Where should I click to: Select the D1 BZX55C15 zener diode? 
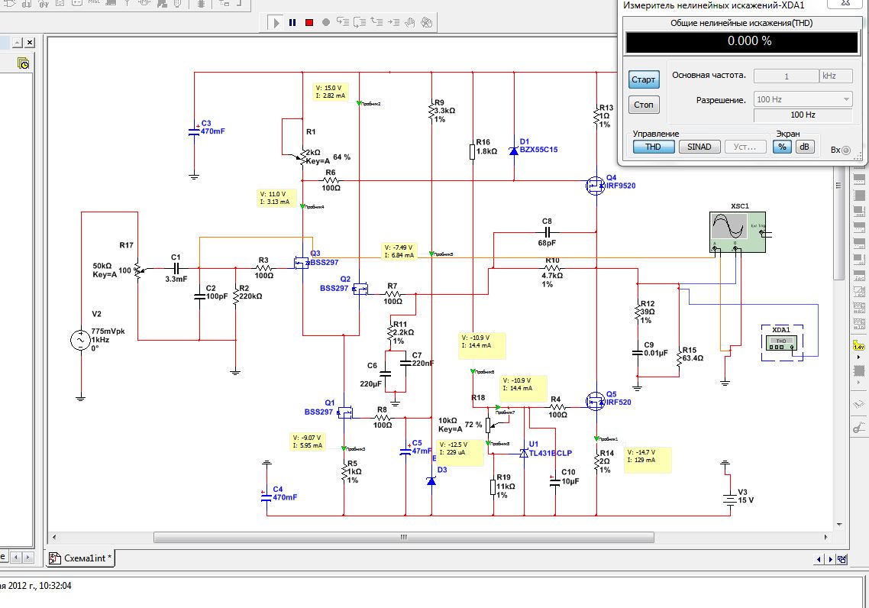tap(514, 150)
